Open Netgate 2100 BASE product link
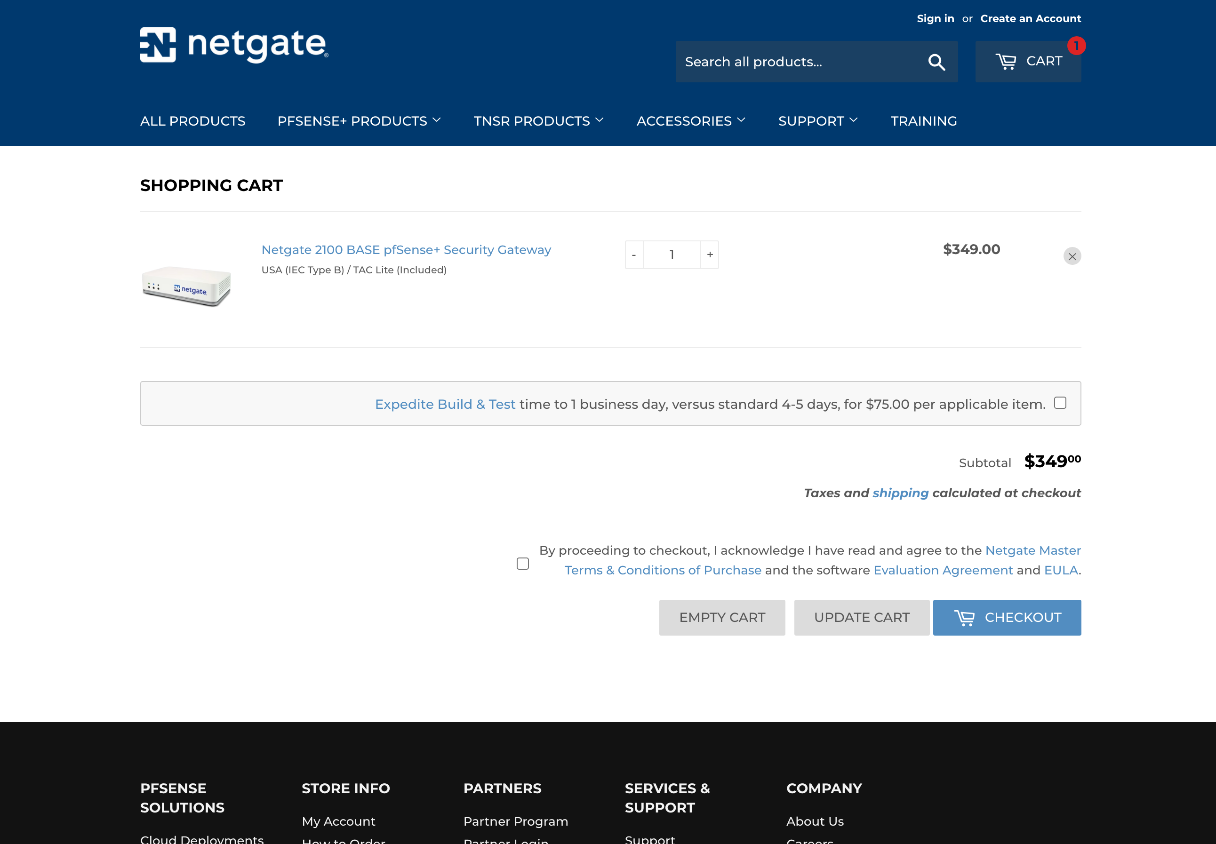 point(406,250)
